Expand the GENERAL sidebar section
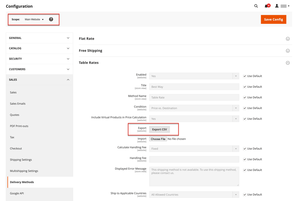This screenshot has width=298, height=201. click(x=39, y=38)
